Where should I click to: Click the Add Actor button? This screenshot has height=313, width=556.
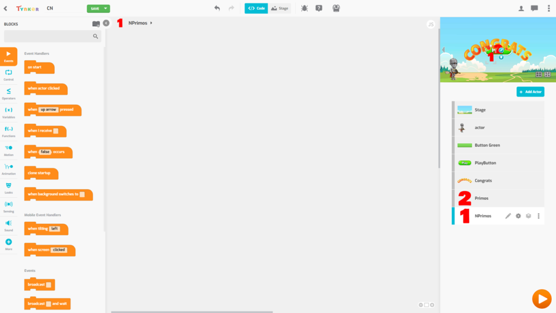(530, 92)
